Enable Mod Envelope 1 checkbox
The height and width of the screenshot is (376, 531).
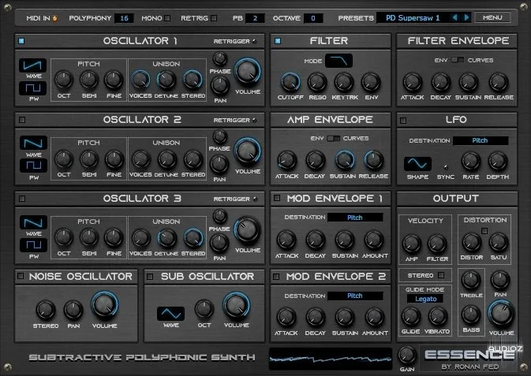pos(277,198)
